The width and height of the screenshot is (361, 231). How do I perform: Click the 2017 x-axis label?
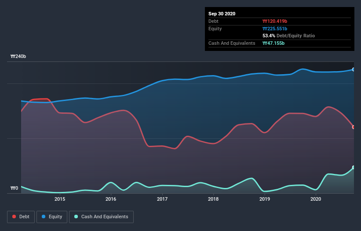pyautogui.click(x=162, y=199)
